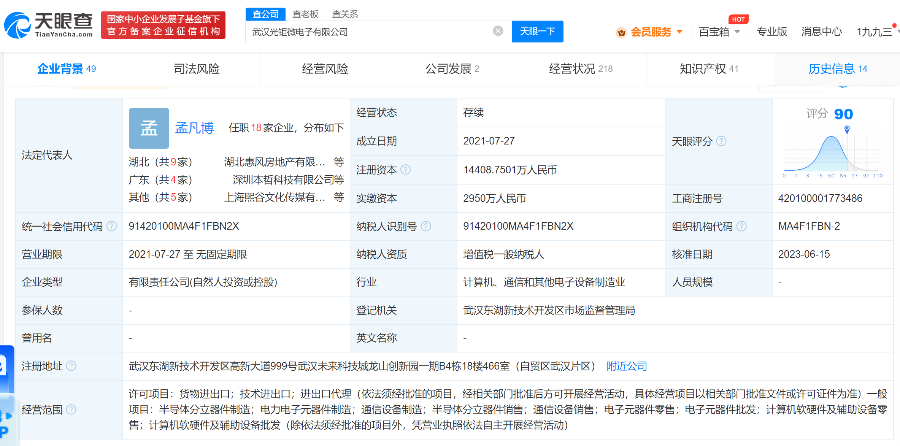Click the help icon beside 纳税人识别号

coord(426,226)
